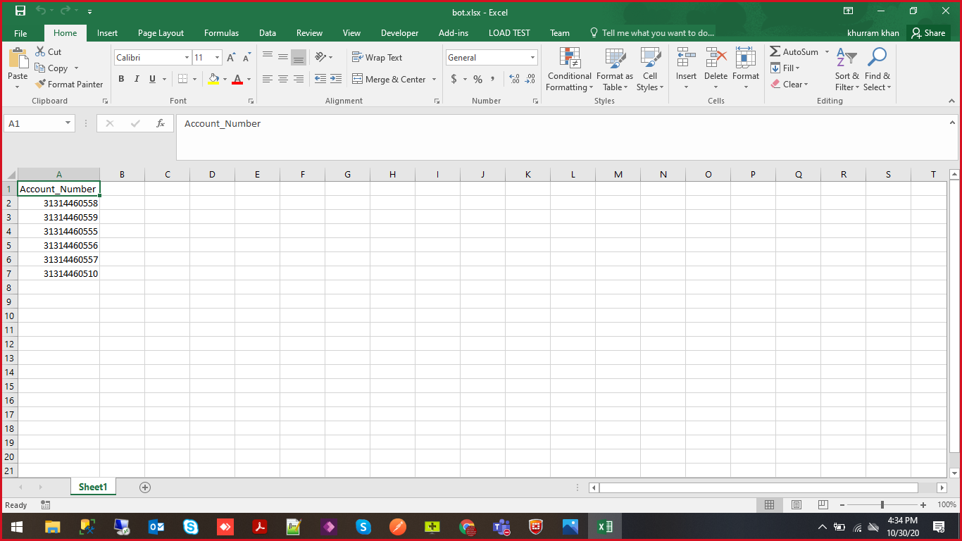Click the Cut scissors icon
This screenshot has height=541, width=962.
[x=40, y=52]
